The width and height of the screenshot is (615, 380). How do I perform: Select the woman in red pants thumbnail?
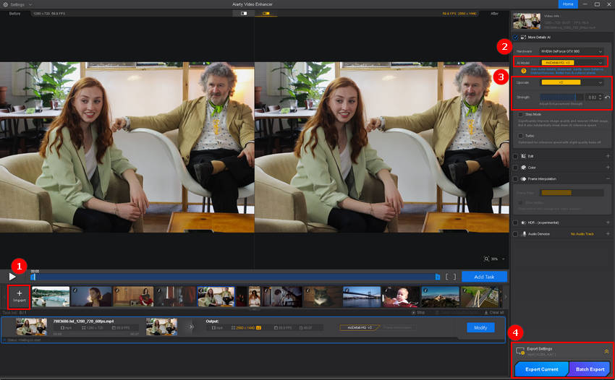point(133,296)
